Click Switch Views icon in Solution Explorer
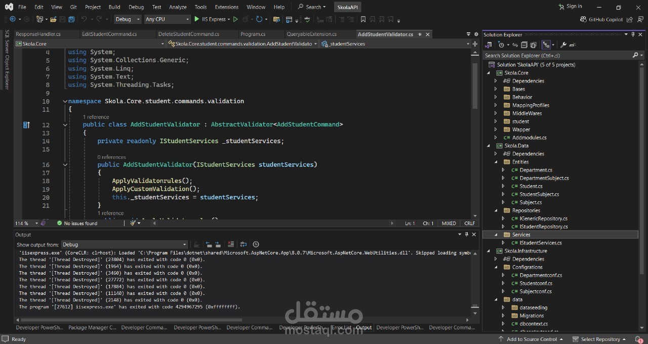The width and height of the screenshot is (648, 344). pyautogui.click(x=488, y=45)
